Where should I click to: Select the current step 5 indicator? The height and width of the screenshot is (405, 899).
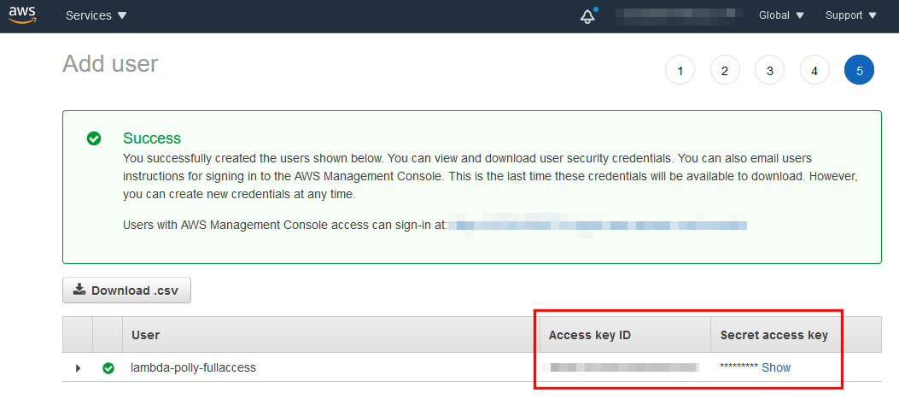(x=859, y=71)
